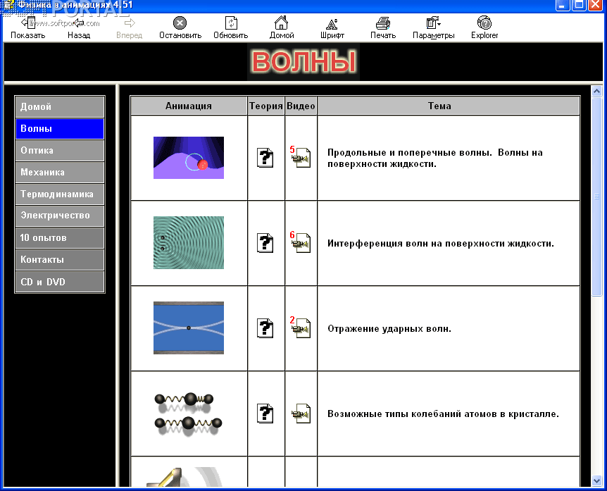The height and width of the screenshot is (491, 607).
Task: Print the page with Печать
Action: (x=383, y=23)
